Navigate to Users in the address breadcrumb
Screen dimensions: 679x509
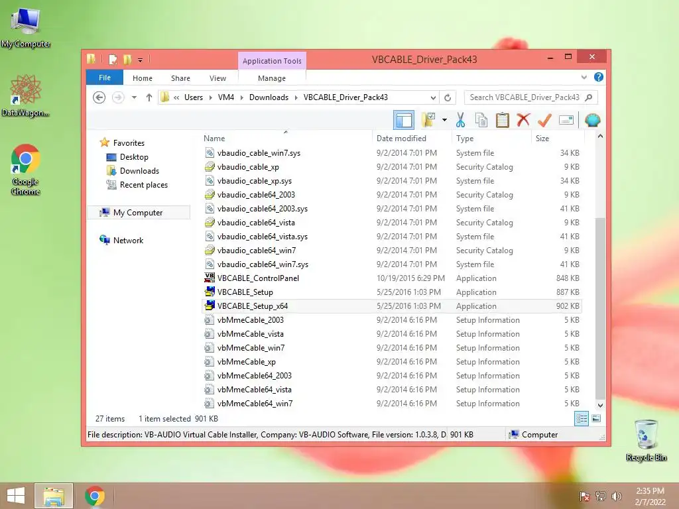pyautogui.click(x=194, y=97)
